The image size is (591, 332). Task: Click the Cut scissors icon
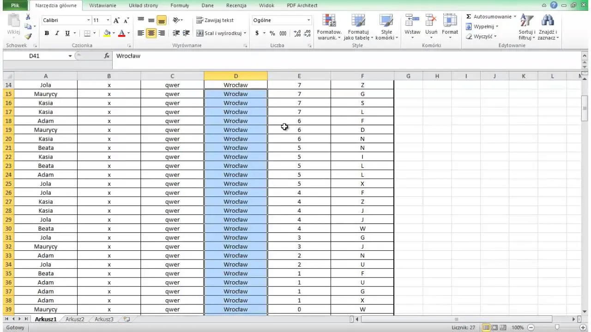point(28,17)
